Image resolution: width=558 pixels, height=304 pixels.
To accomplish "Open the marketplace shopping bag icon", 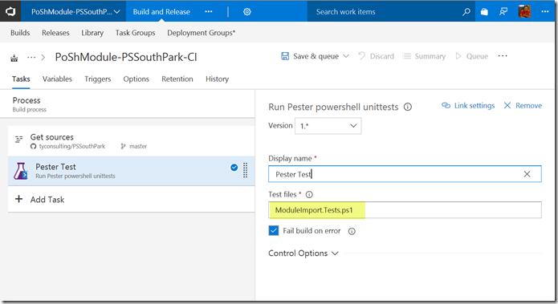I will 484,12.
